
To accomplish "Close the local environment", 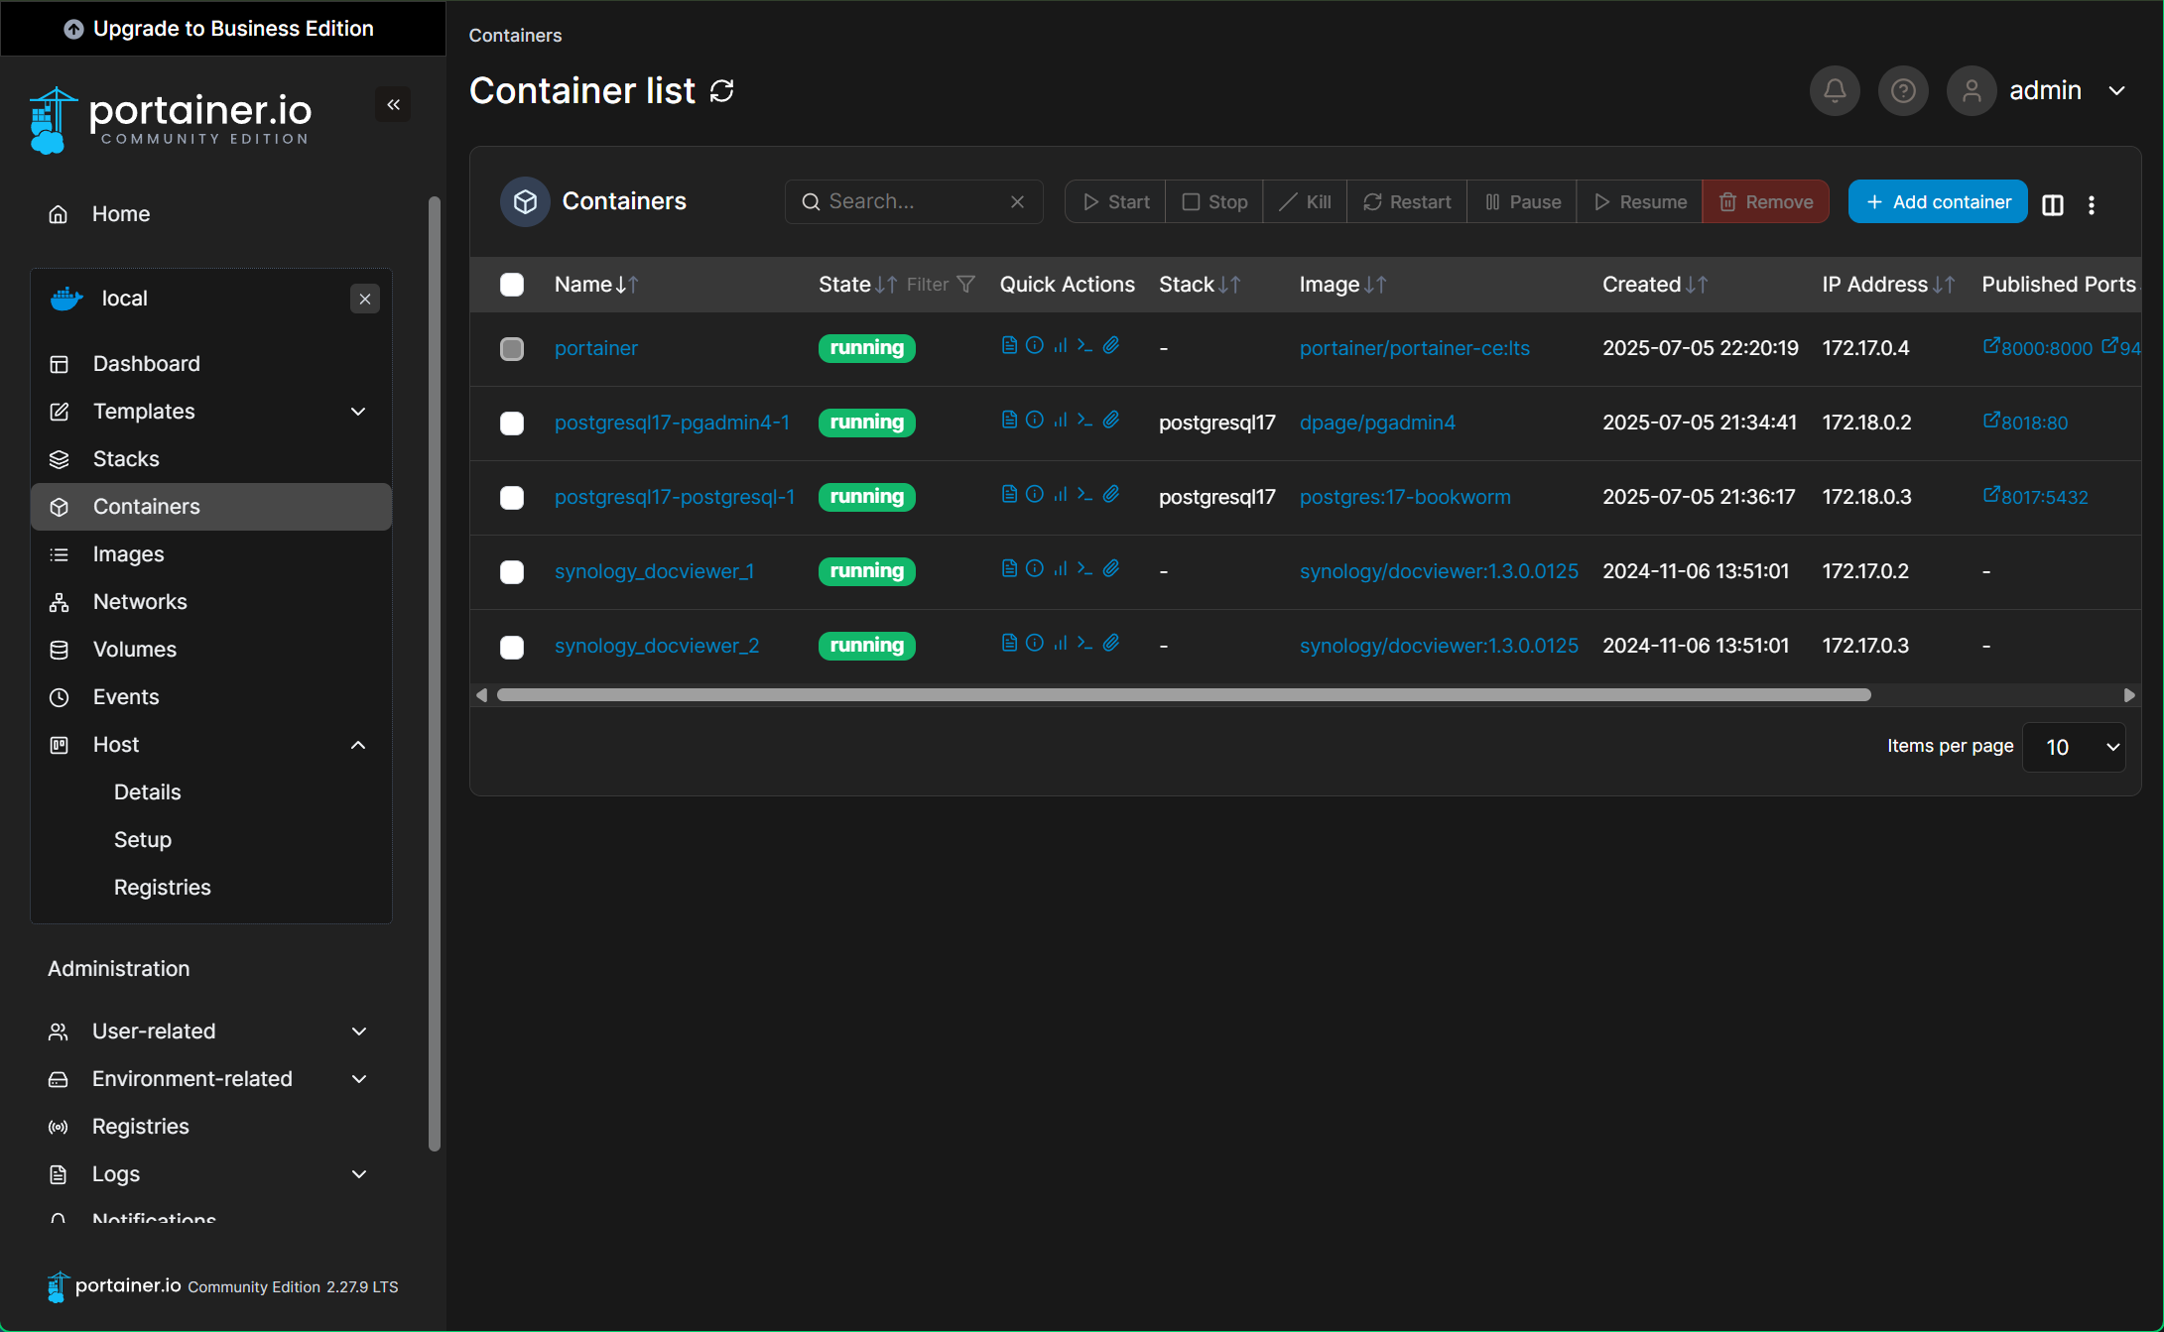I will (365, 299).
